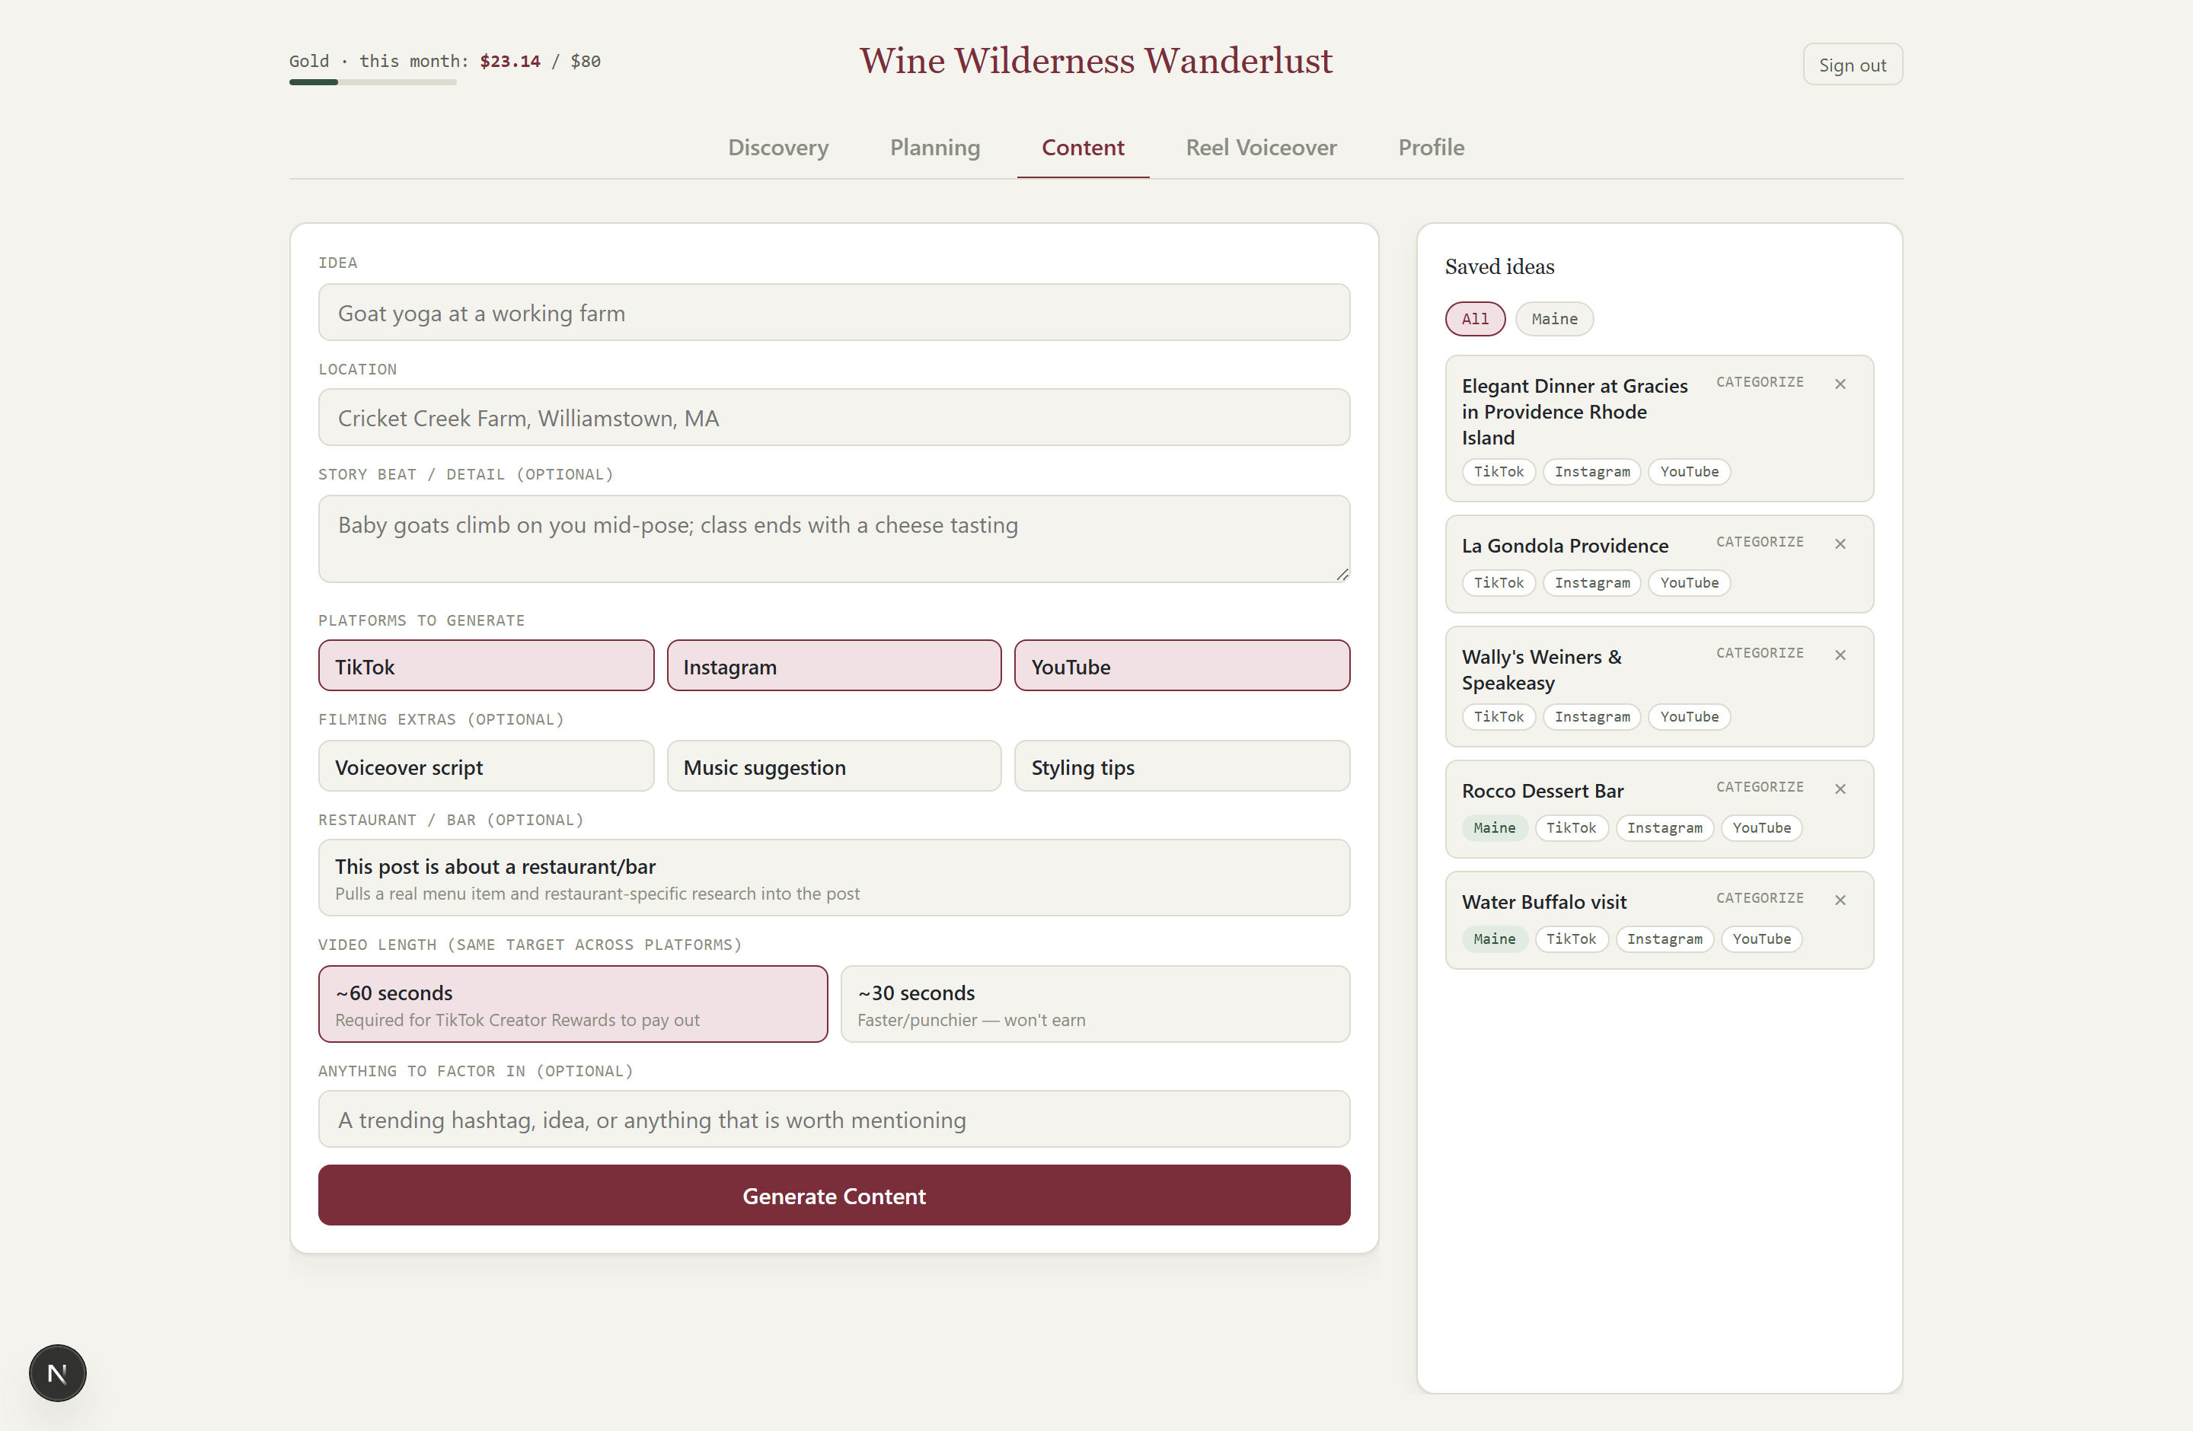2193x1431 pixels.
Task: Click the Generate Content button
Action: [834, 1195]
